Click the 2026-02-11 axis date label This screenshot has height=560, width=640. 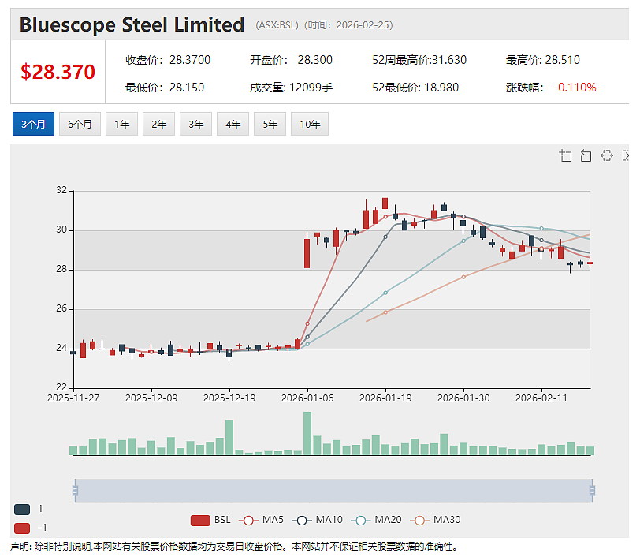coord(541,398)
